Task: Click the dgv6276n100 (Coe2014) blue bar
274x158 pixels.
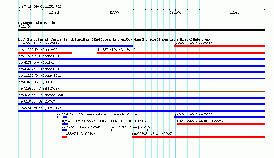Action: pos(220,117)
